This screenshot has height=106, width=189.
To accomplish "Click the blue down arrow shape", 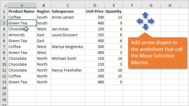I will pyautogui.click(x=145, y=27).
